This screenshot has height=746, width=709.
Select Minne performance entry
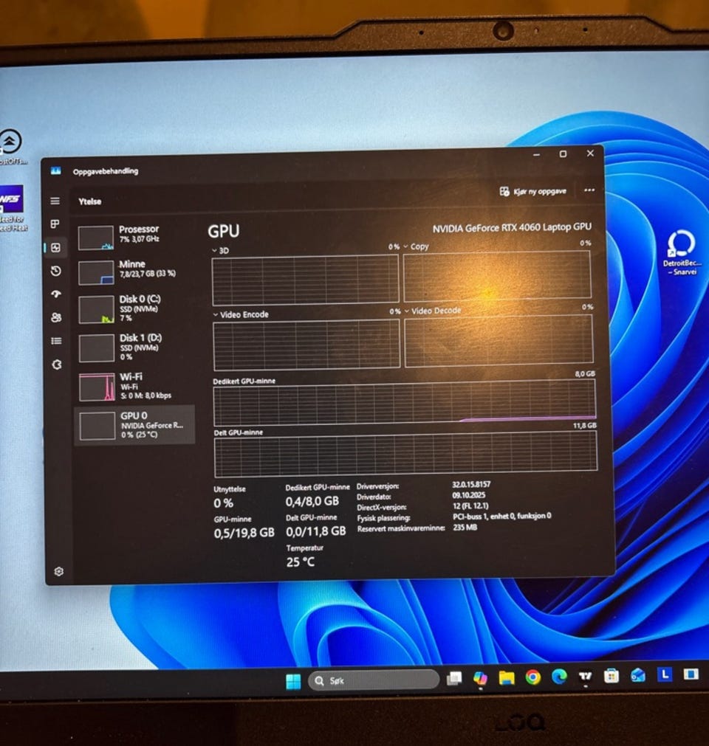click(x=135, y=272)
